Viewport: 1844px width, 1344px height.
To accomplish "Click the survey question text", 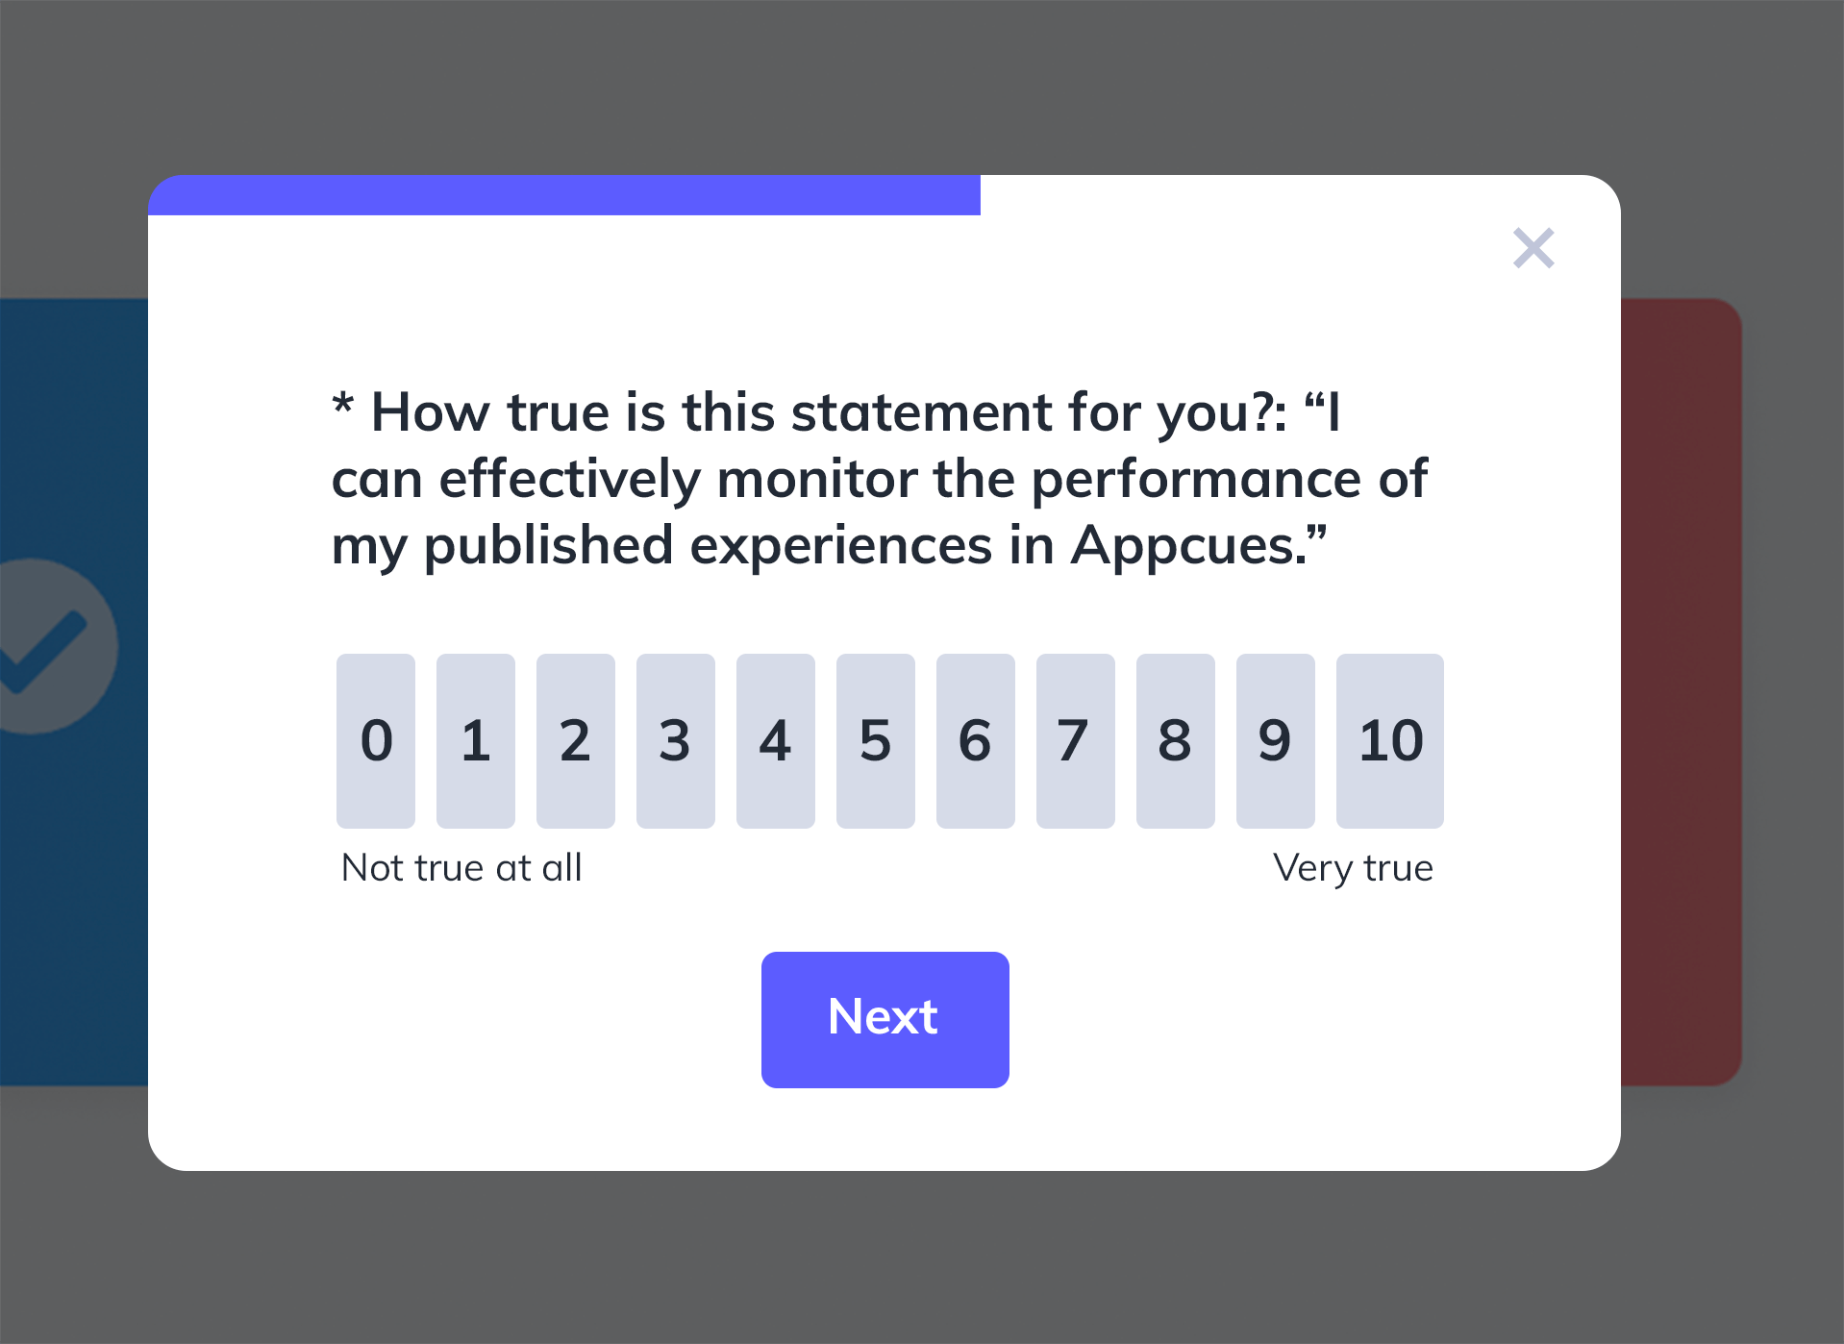I will 879,479.
